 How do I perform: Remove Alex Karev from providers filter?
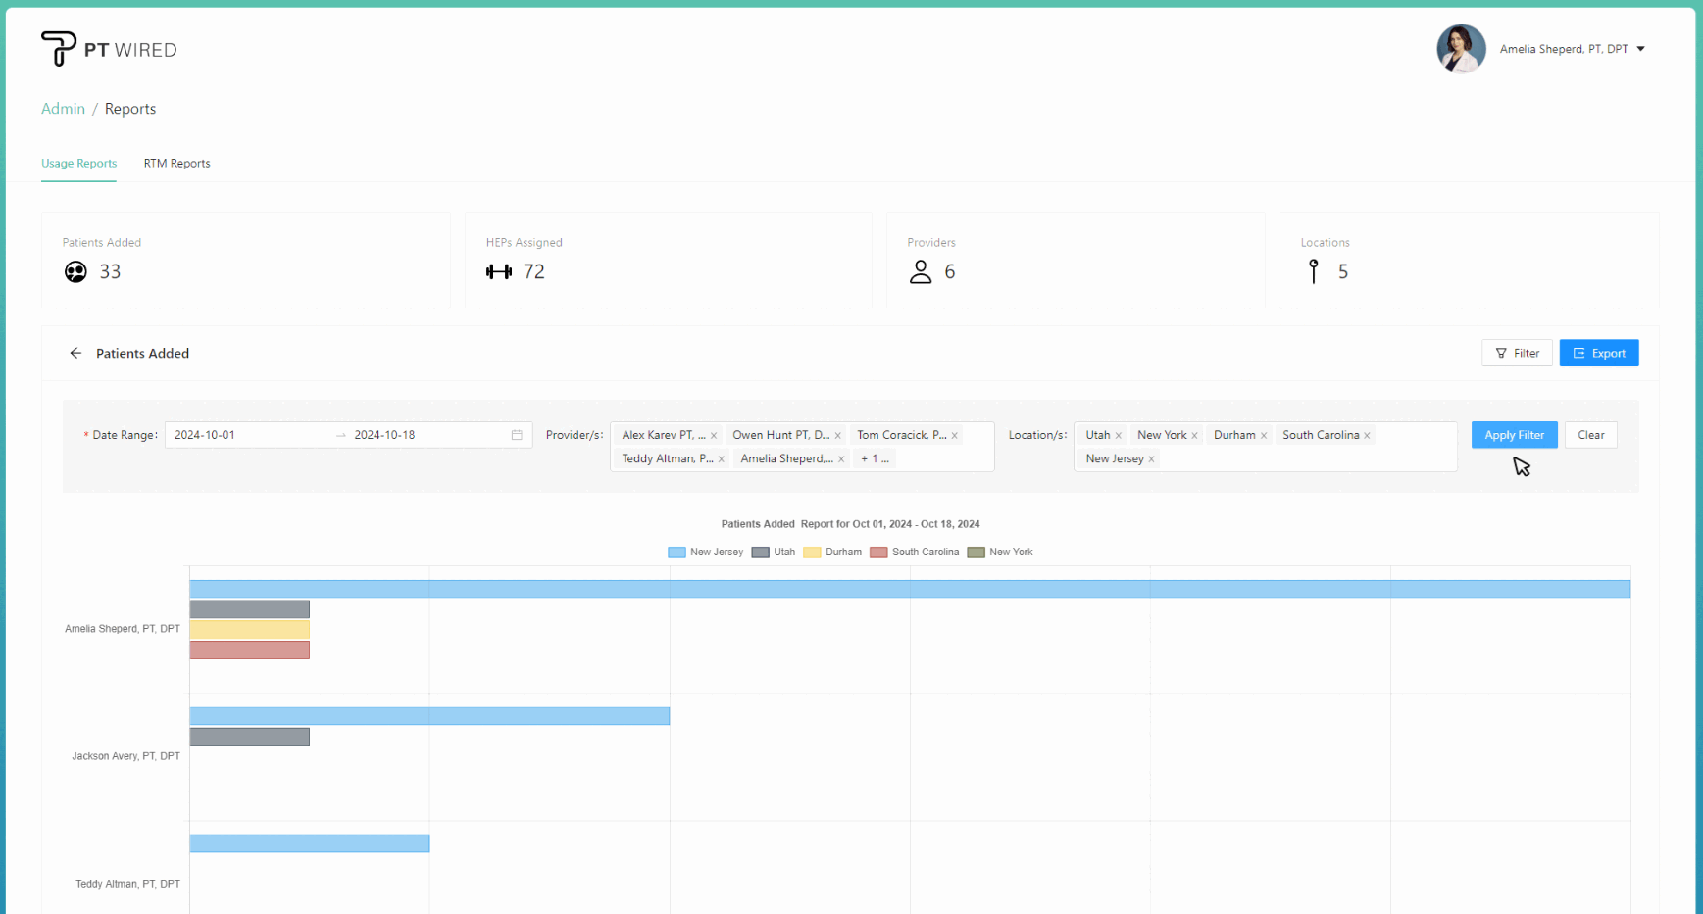(x=714, y=436)
